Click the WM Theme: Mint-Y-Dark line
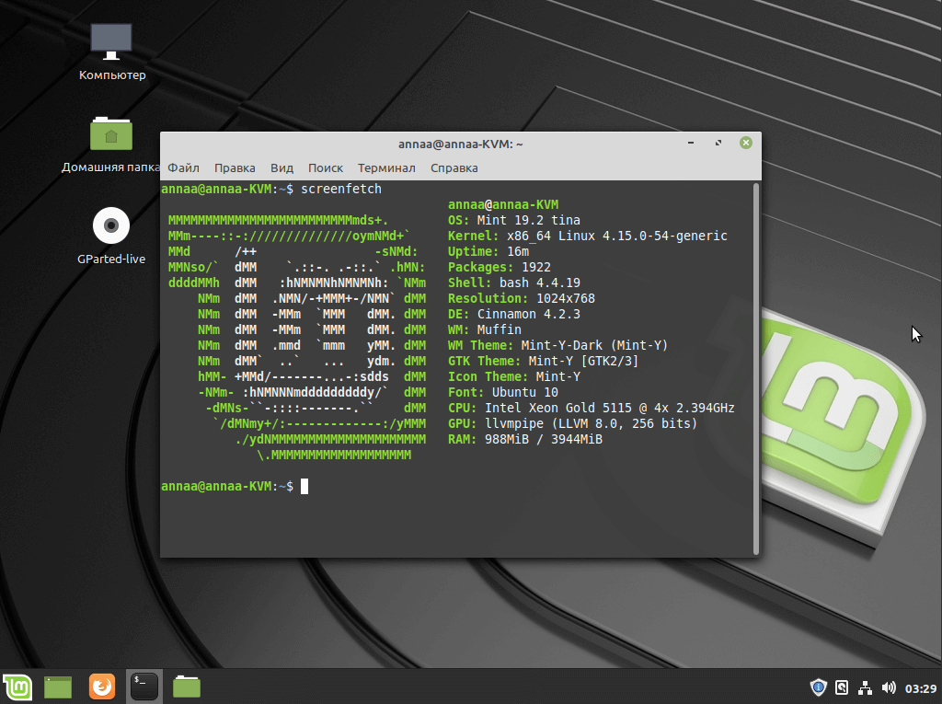The width and height of the screenshot is (942, 704). pos(558,345)
